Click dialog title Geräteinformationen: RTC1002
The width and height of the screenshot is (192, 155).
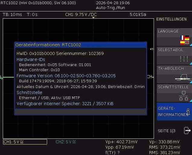[48, 45]
